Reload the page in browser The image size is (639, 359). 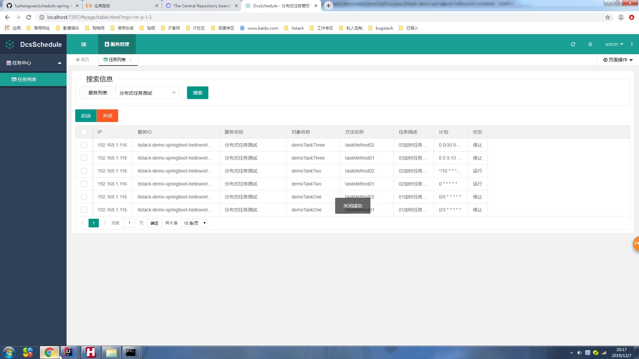[29, 17]
